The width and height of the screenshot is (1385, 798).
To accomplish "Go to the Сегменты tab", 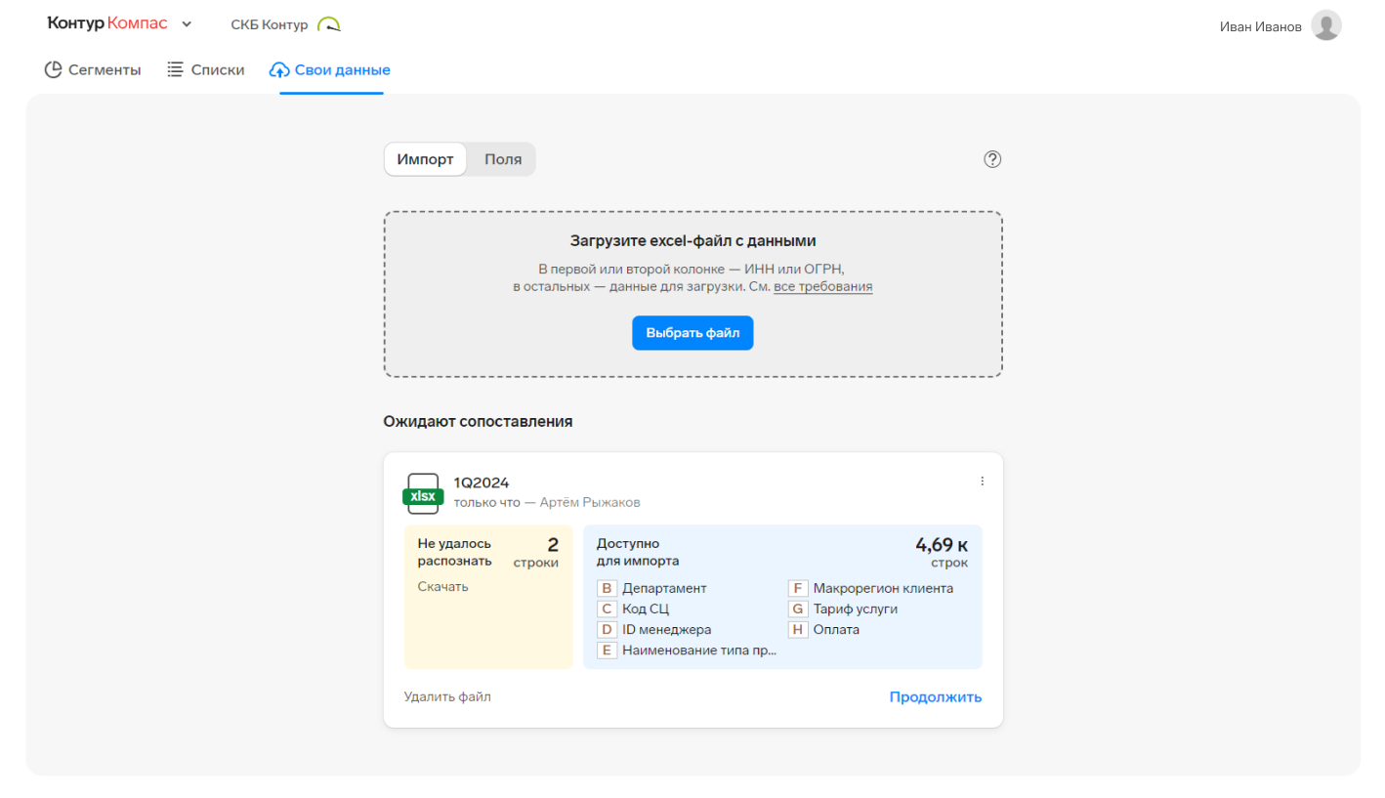I will [x=93, y=70].
